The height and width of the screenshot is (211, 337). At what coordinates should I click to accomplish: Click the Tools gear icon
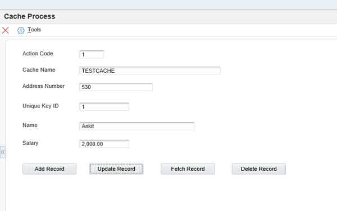[21, 30]
